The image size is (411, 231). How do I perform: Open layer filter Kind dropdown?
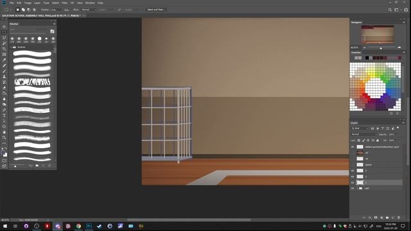(360, 128)
